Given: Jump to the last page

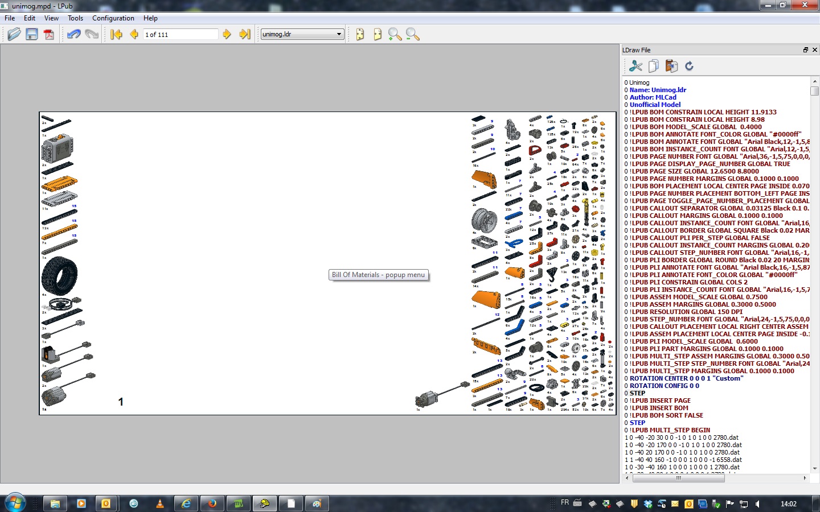Looking at the screenshot, I should click(x=245, y=34).
